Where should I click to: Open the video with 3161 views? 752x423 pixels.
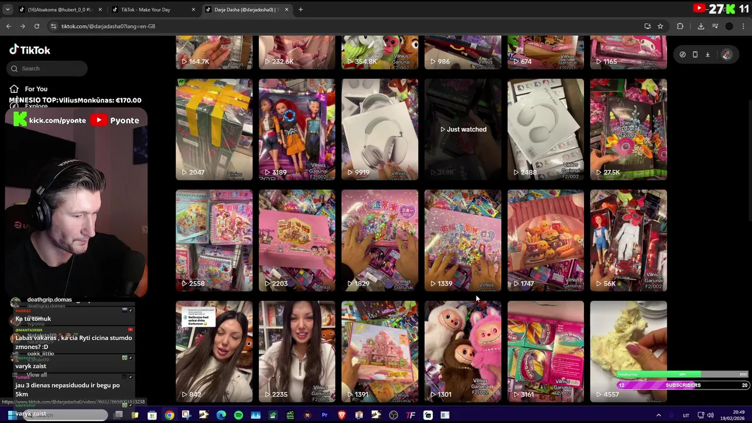coord(545,351)
